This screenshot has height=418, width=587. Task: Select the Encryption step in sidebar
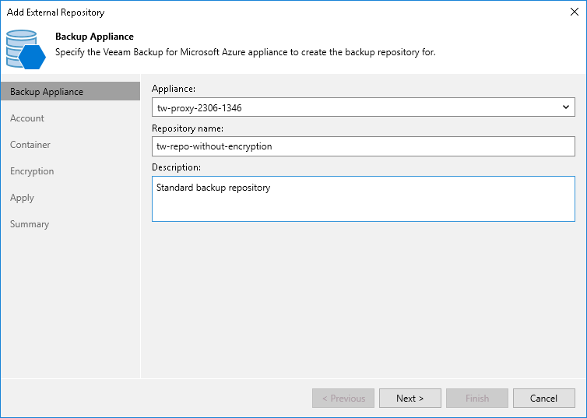32,171
